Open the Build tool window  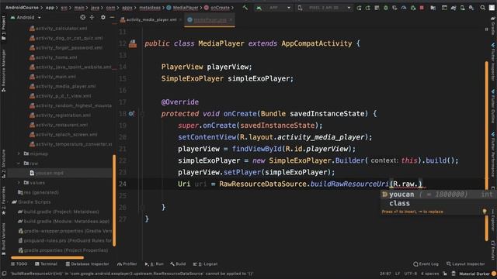(x=178, y=263)
